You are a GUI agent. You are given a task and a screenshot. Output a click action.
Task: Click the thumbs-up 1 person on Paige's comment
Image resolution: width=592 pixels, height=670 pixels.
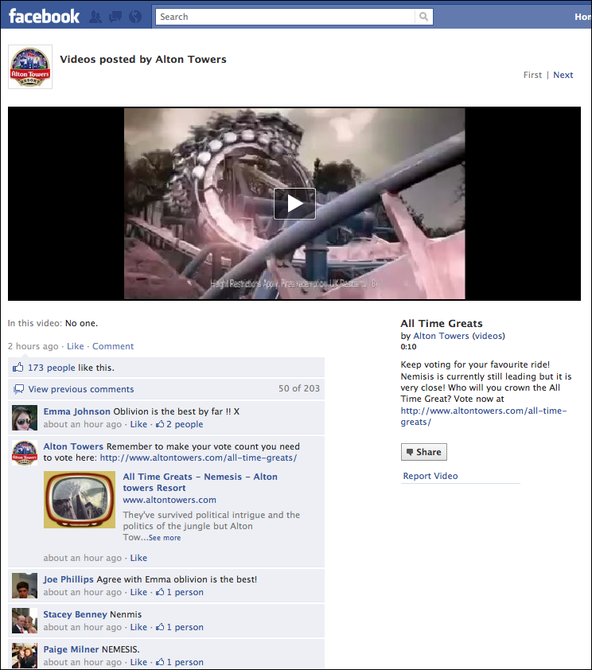click(x=179, y=662)
